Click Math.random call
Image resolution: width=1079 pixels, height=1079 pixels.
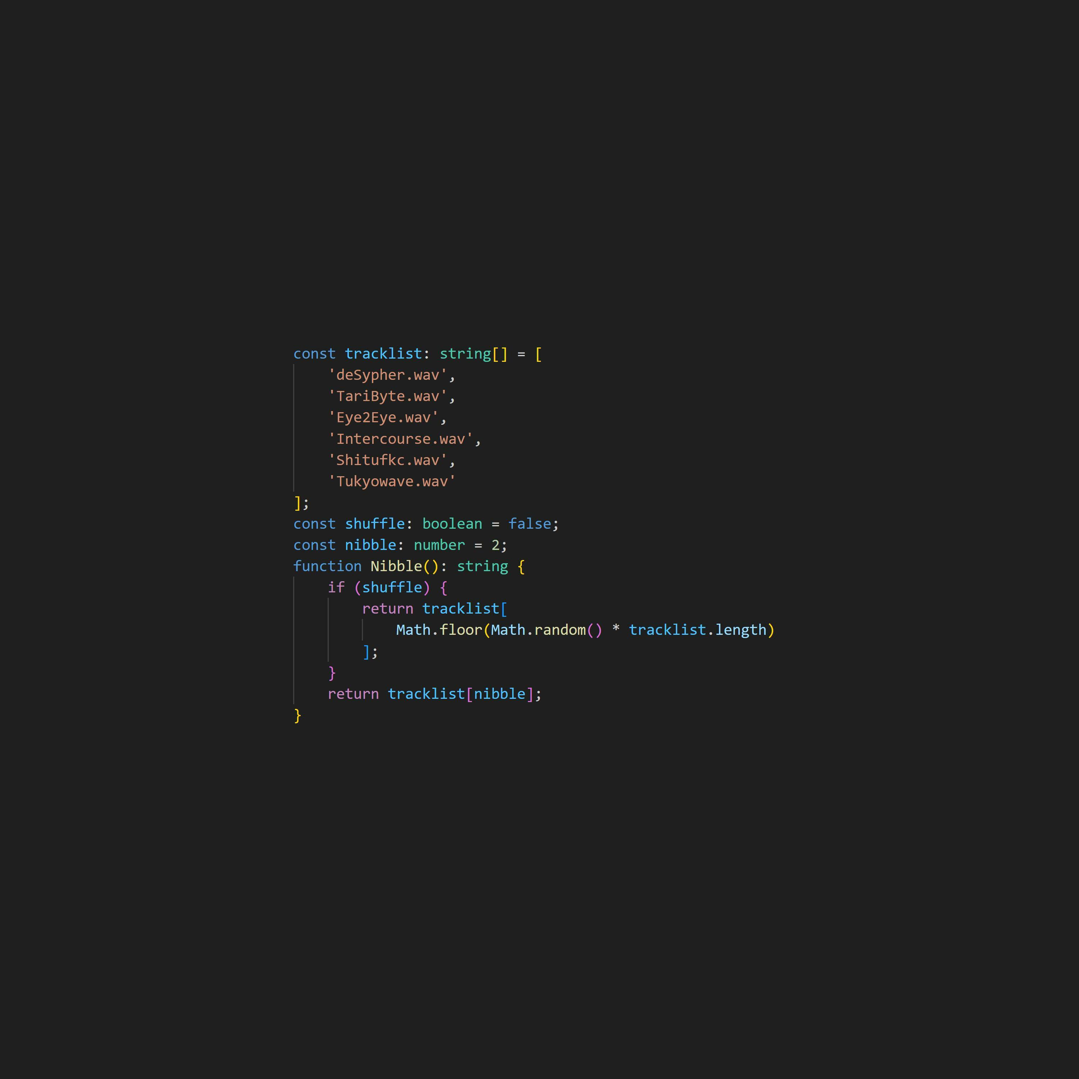538,630
